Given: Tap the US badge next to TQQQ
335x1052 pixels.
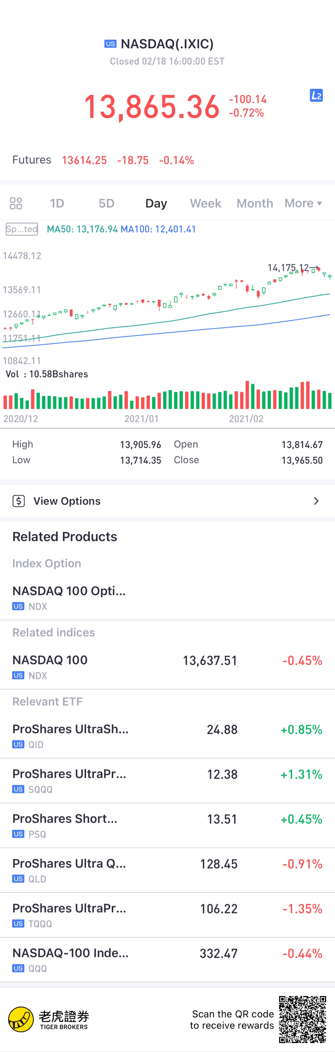Looking at the screenshot, I should click(x=18, y=923).
